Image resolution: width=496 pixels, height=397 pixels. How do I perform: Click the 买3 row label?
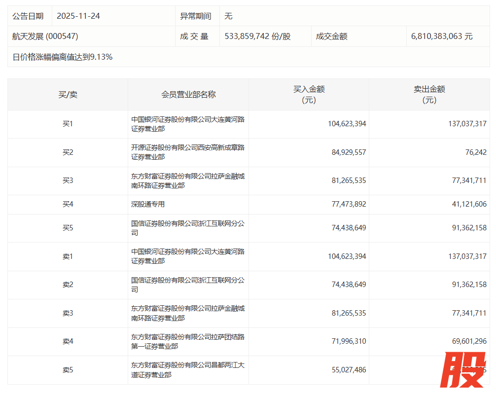coord(68,180)
